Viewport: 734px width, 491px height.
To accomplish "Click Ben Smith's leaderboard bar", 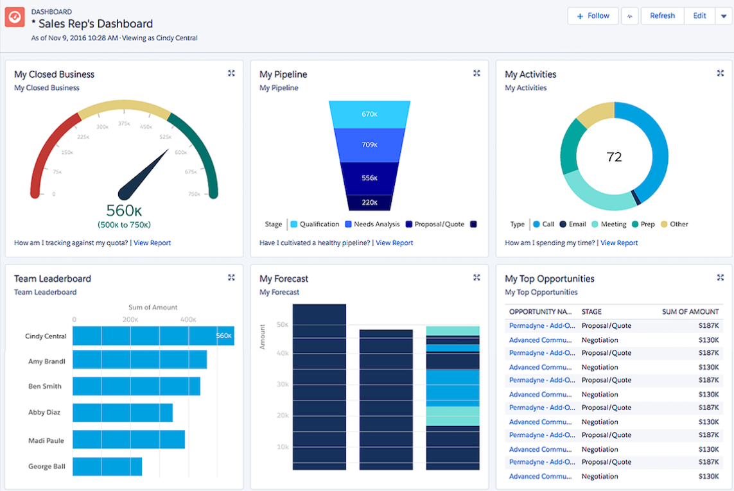I will (136, 386).
